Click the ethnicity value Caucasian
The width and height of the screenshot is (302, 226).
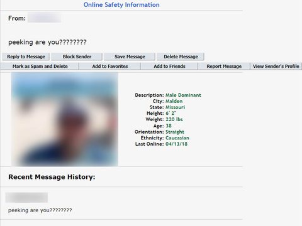177,138
